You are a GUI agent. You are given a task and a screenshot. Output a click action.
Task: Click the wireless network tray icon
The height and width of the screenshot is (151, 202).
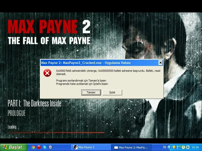click(179, 147)
